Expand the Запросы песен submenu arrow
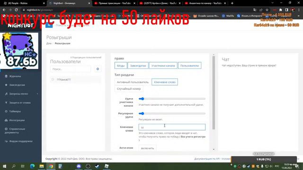The width and height of the screenshot is (303, 170). (x=37, y=94)
